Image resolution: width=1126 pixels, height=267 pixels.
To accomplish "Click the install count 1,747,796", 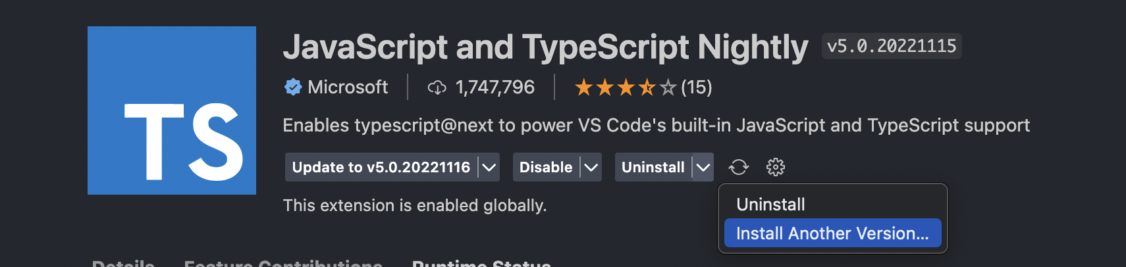I will [x=495, y=87].
